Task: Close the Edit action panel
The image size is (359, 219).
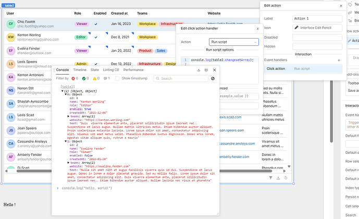Action: click(x=341, y=6)
